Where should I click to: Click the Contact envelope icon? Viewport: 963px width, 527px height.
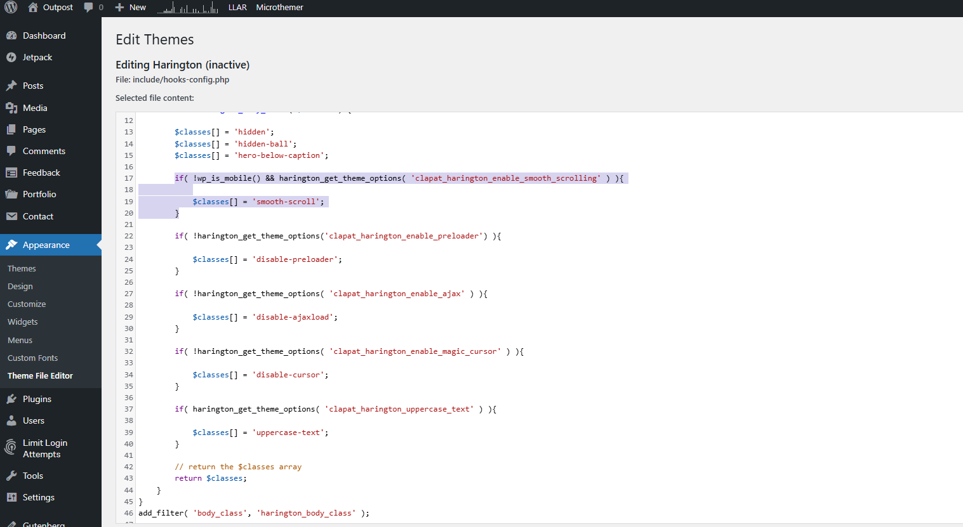pyautogui.click(x=11, y=216)
